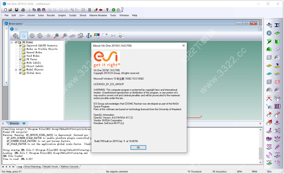Expand the Model Objects tree node

point(16,70)
